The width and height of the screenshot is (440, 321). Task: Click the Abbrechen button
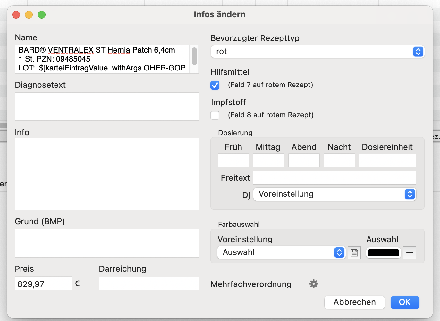pyautogui.click(x=354, y=302)
